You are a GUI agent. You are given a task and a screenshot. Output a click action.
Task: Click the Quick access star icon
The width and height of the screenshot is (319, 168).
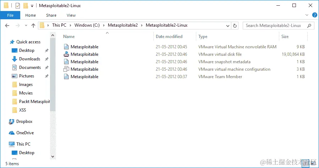(12, 42)
